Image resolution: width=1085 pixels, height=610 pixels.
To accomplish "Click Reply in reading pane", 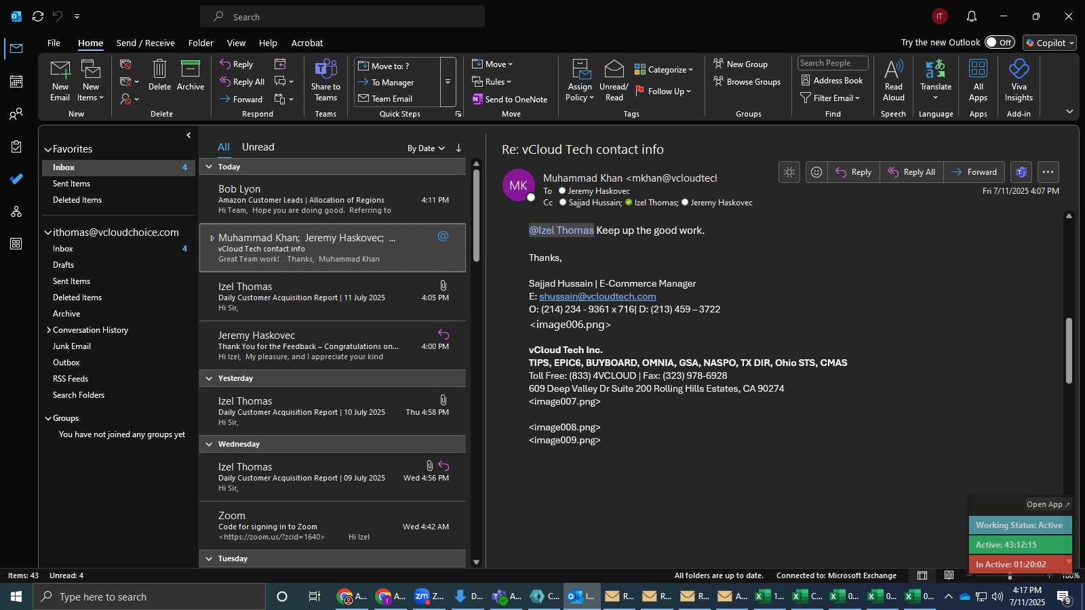I will pos(854,172).
